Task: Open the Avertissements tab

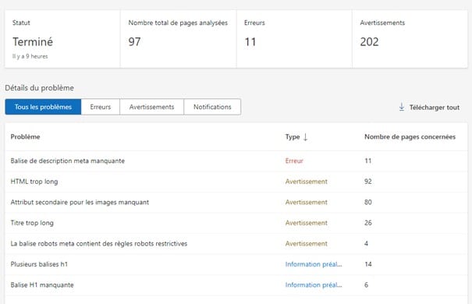Action: click(x=151, y=107)
